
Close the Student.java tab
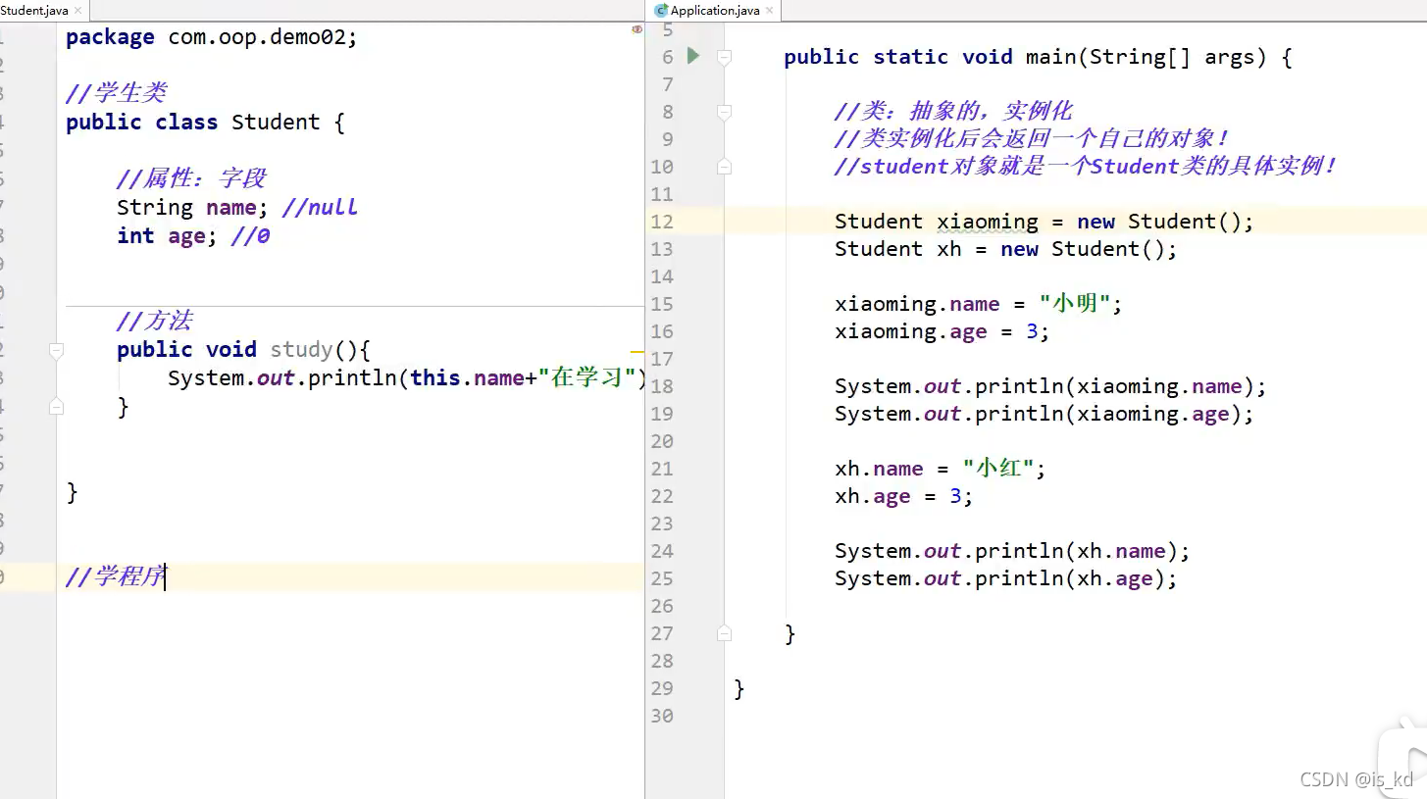coord(78,11)
